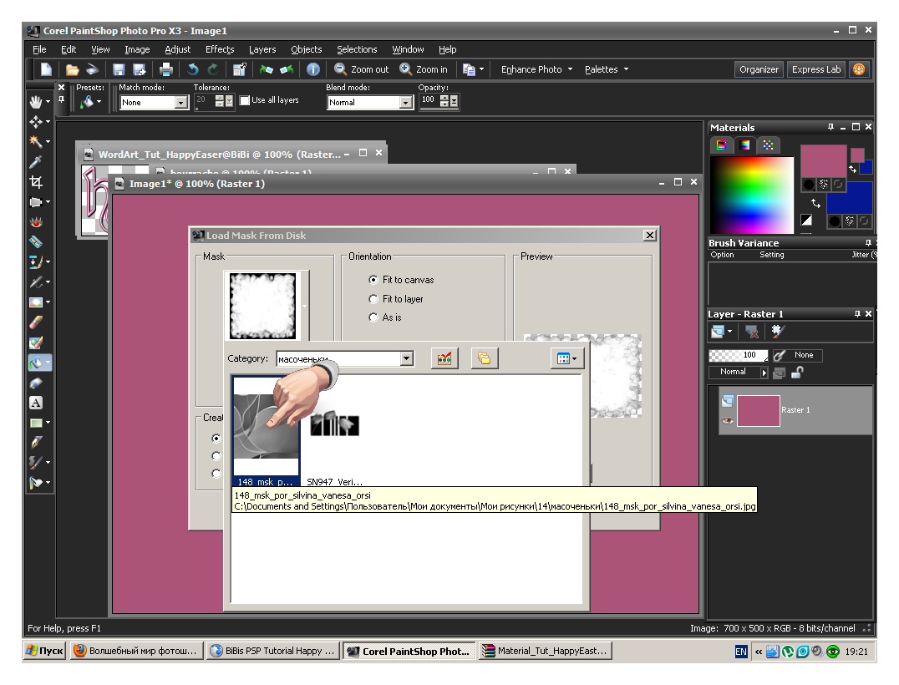Open the Selections menu
The height and width of the screenshot is (685, 899).
[357, 49]
